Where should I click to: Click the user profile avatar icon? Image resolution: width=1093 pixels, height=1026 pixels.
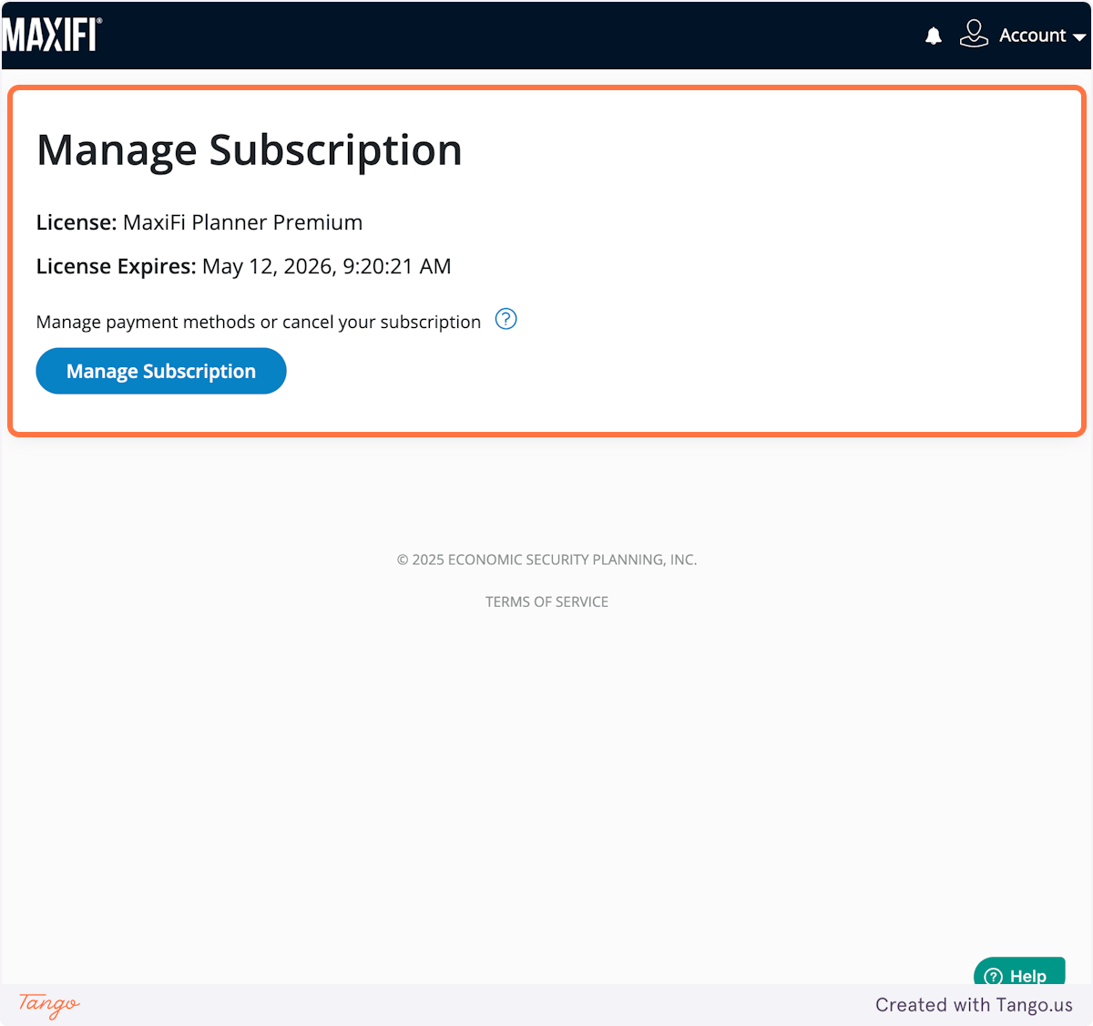(974, 34)
